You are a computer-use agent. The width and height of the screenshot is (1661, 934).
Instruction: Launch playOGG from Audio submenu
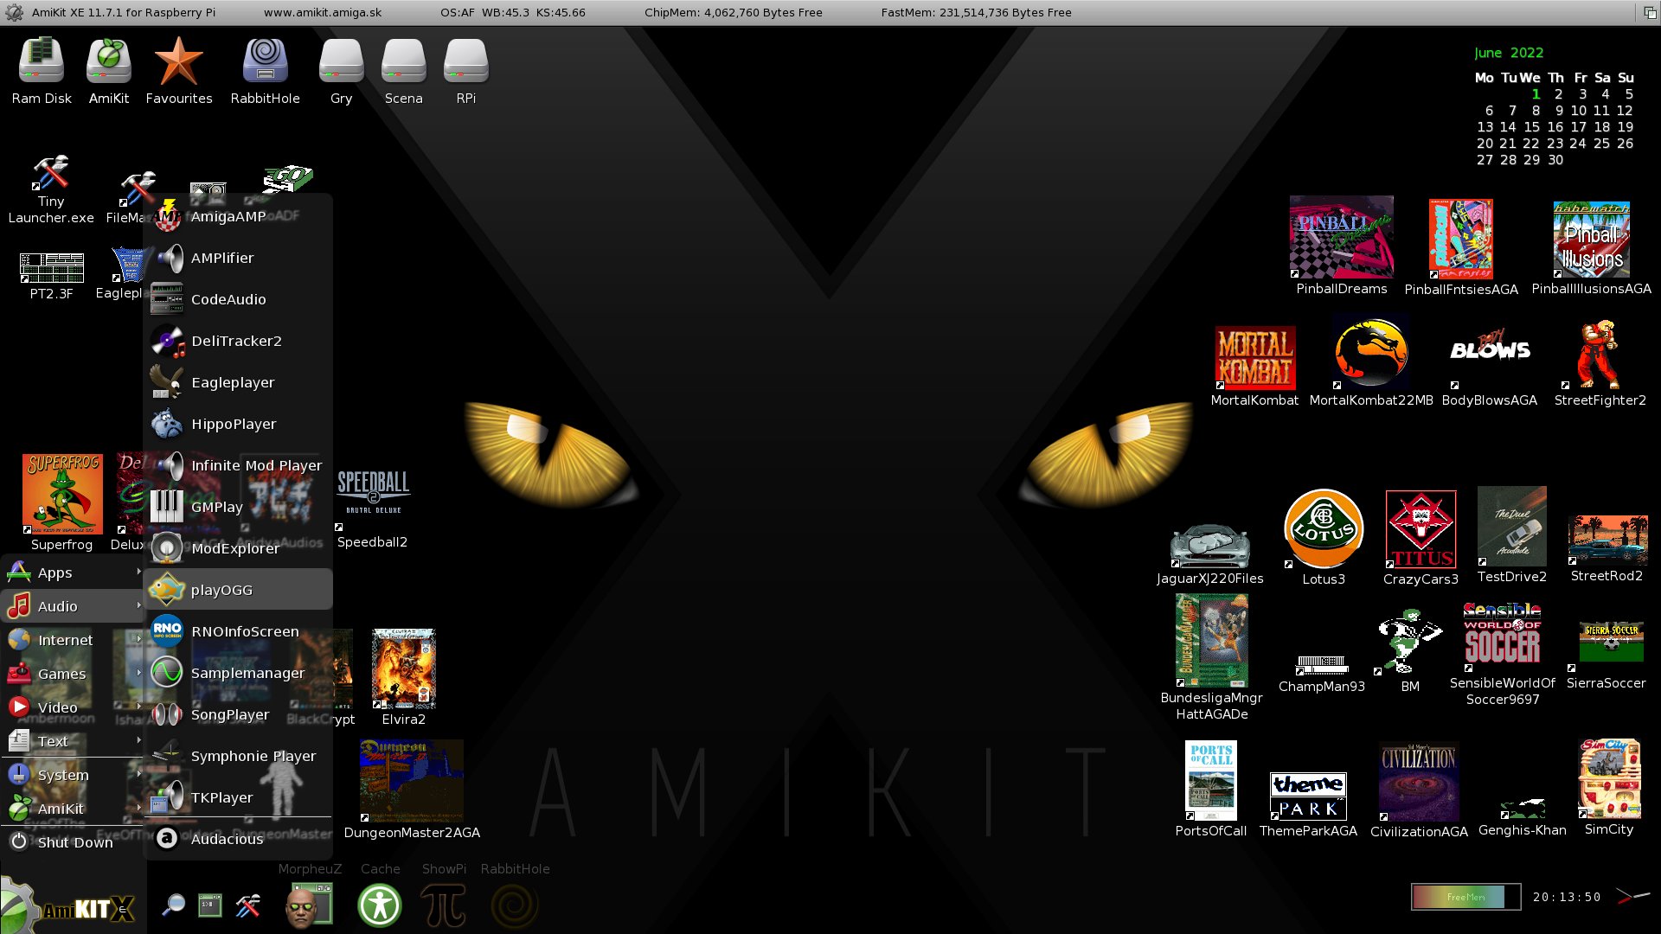pyautogui.click(x=239, y=590)
